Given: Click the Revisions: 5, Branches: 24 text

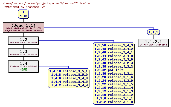Looking at the screenshot, I should pyautogui.click(x=24, y=7).
